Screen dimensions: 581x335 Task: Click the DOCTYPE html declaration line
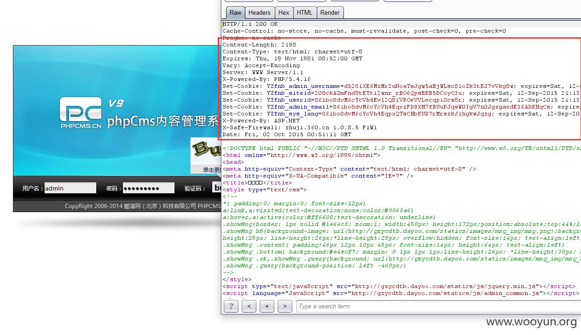click(401, 148)
